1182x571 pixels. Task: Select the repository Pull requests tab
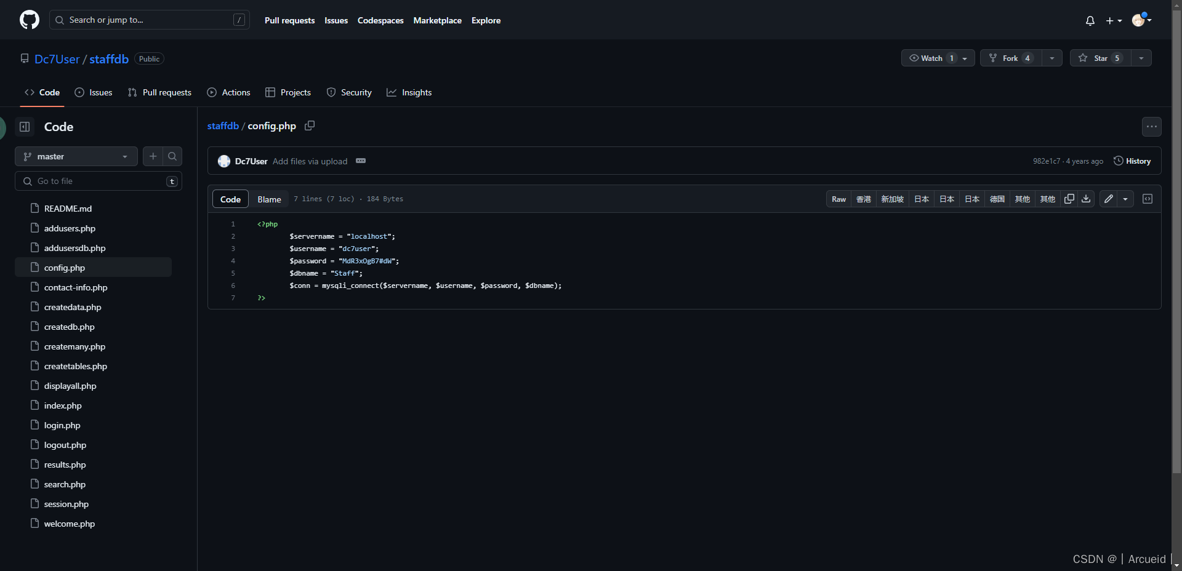click(x=159, y=92)
